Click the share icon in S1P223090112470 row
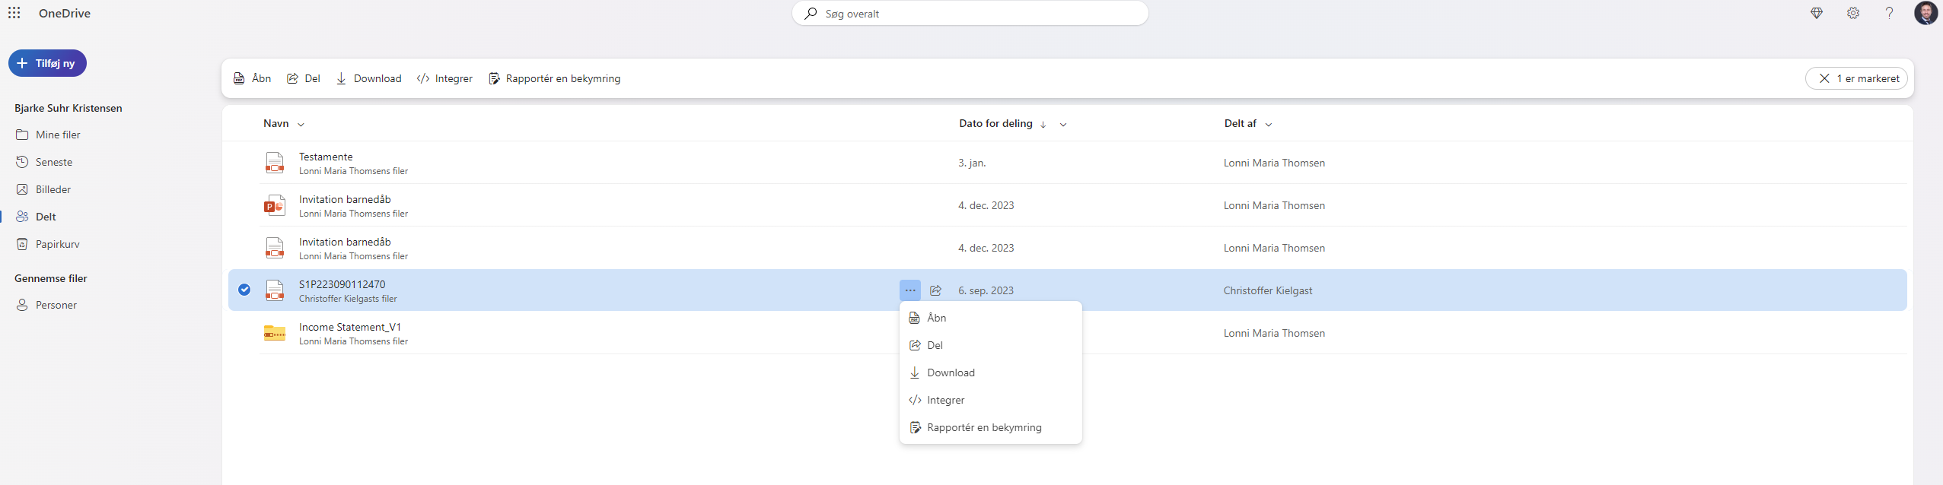Image resolution: width=1943 pixels, height=485 pixels. coord(936,290)
